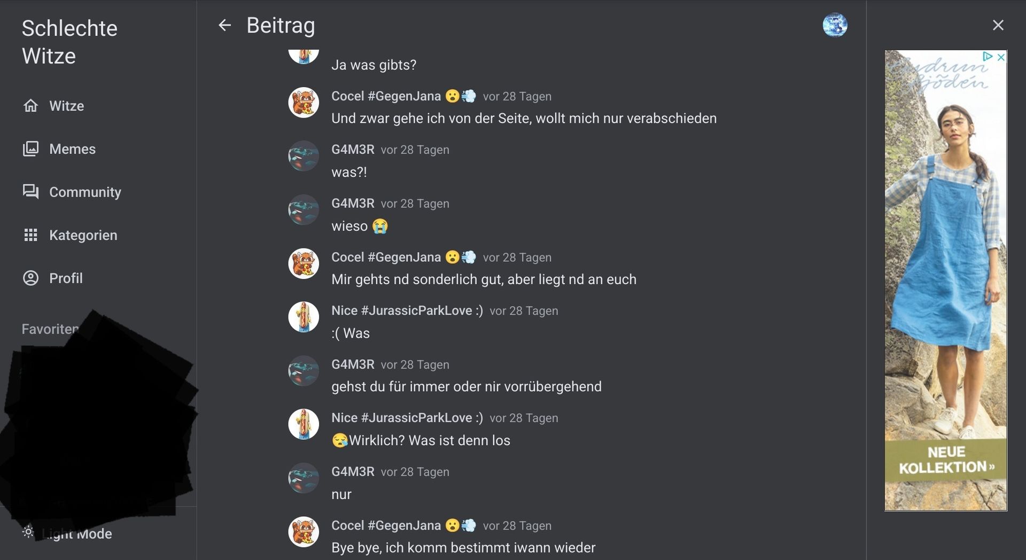Click Nice #JurassicParkLove avatar beside ":( Was"
This screenshot has height=560, width=1026.
point(304,317)
